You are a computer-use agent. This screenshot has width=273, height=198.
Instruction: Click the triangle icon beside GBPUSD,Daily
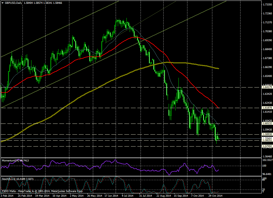pos(2,3)
